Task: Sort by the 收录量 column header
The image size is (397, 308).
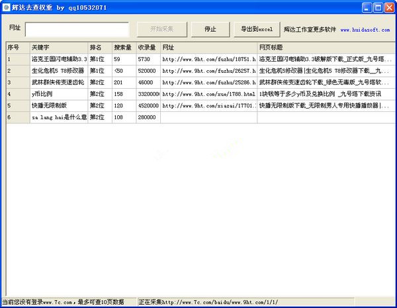Action: pos(148,48)
